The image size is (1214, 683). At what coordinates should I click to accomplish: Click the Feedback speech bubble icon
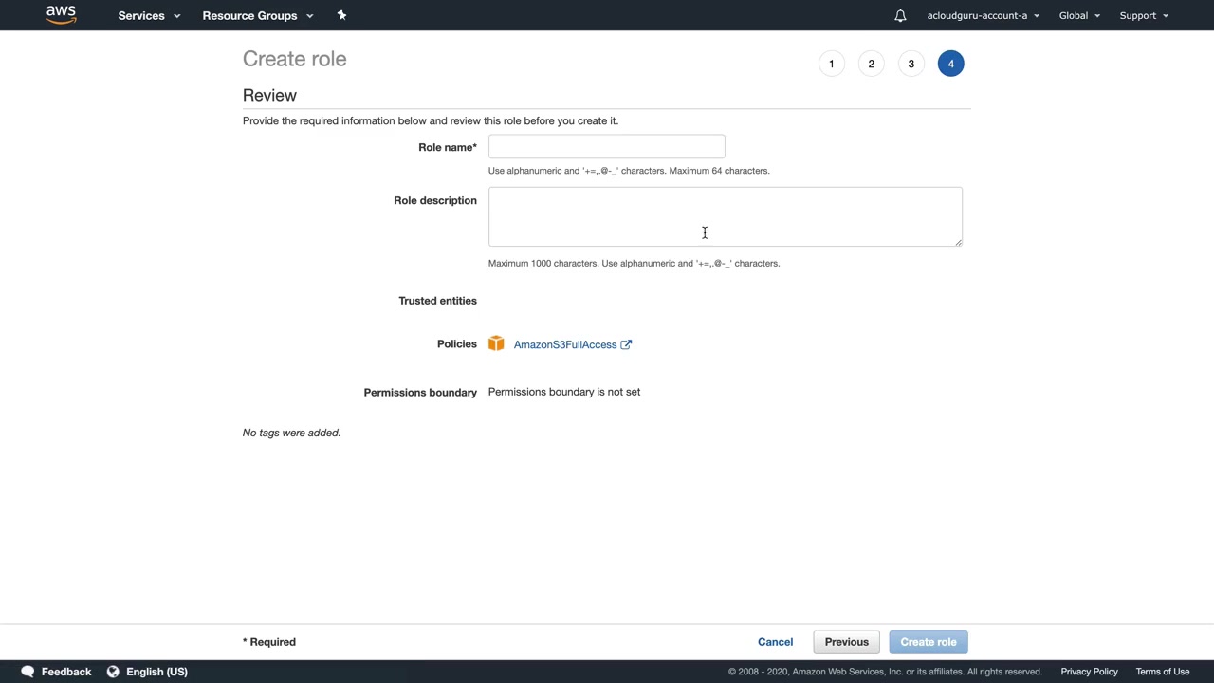pos(28,672)
